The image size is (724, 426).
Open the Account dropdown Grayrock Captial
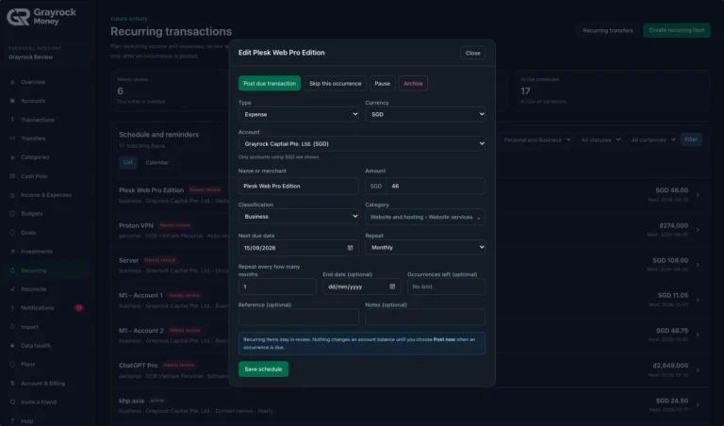click(362, 144)
